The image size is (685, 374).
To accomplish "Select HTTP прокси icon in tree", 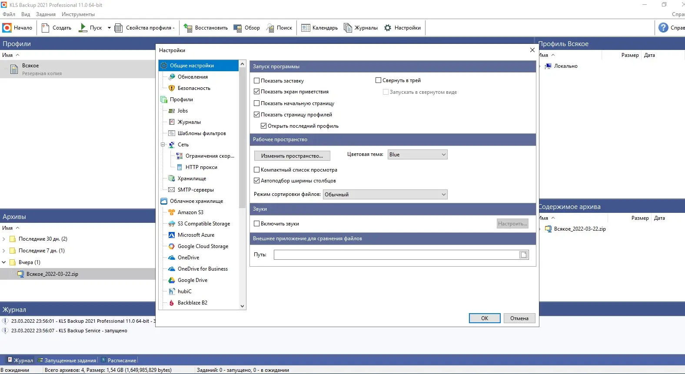I will 180,167.
